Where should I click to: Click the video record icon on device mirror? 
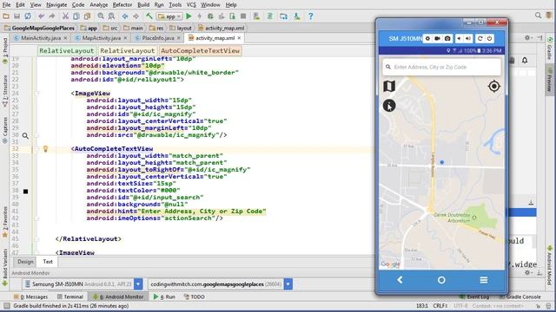(438, 38)
